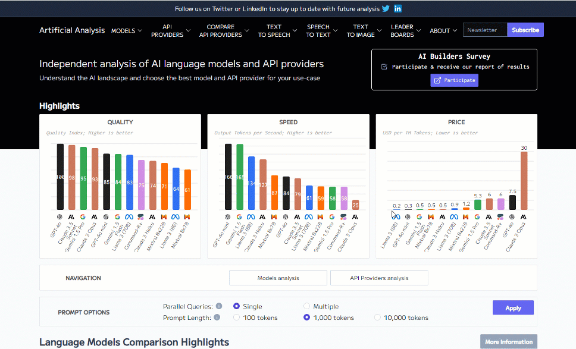Image resolution: width=576 pixels, height=349 pixels.
Task: Click the Claude 3 Opus bar valued 30 in Price chart
Action: point(524,181)
